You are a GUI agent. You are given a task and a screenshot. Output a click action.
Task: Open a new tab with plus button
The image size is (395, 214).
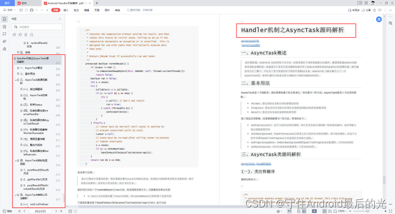coord(97,3)
